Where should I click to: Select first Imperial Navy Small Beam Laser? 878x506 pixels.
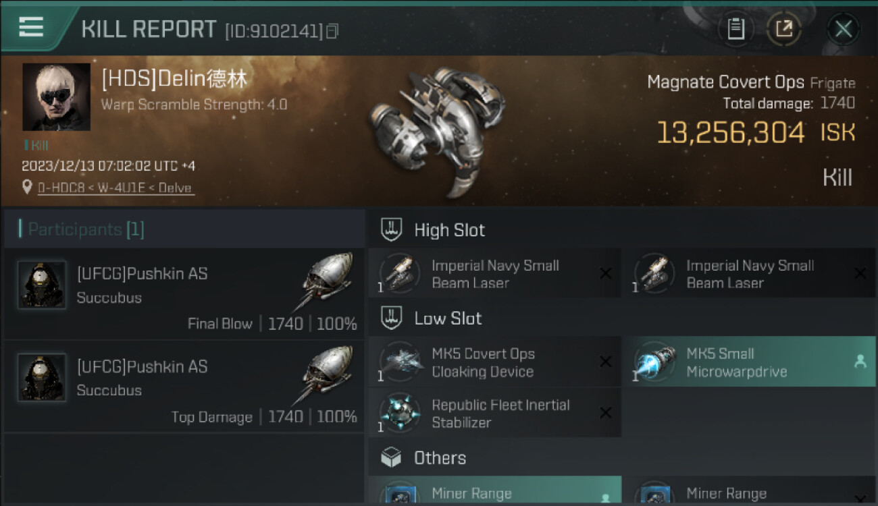pyautogui.click(x=494, y=274)
